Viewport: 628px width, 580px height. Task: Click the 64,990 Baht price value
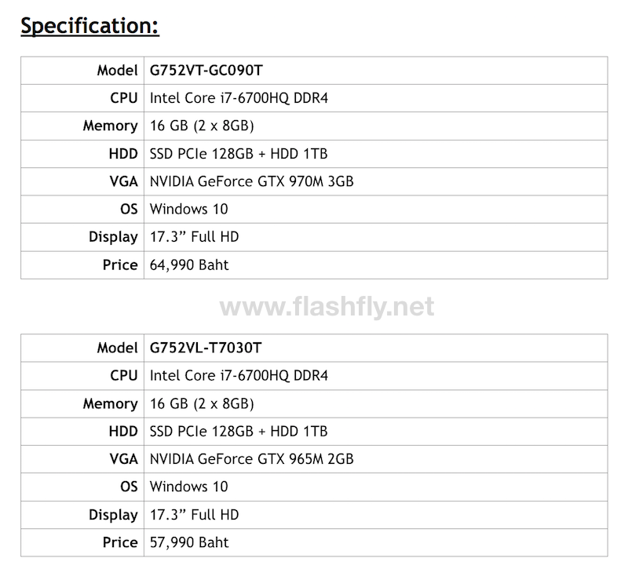coord(189,264)
